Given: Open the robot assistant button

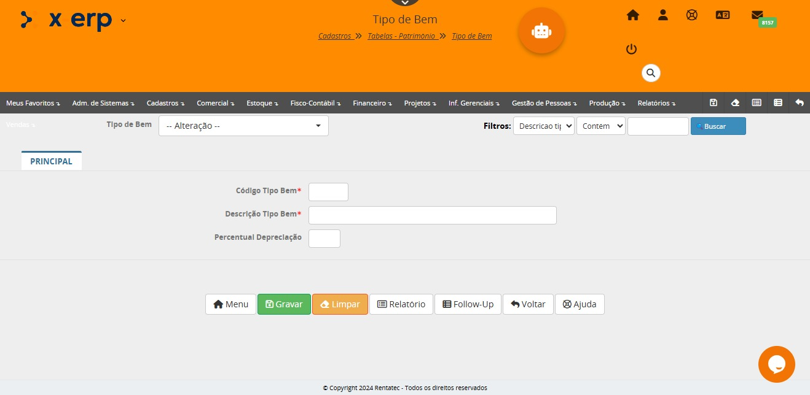Looking at the screenshot, I should (x=541, y=31).
